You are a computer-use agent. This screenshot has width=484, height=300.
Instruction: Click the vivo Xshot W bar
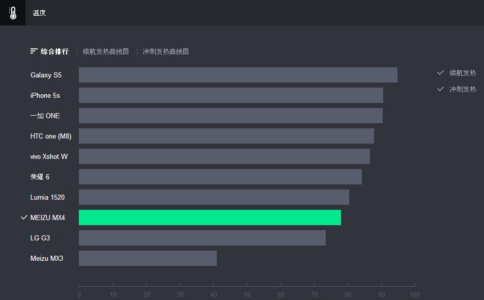tap(224, 156)
